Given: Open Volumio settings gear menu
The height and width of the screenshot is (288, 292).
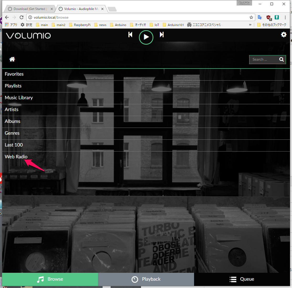Looking at the screenshot, I should [284, 35].
